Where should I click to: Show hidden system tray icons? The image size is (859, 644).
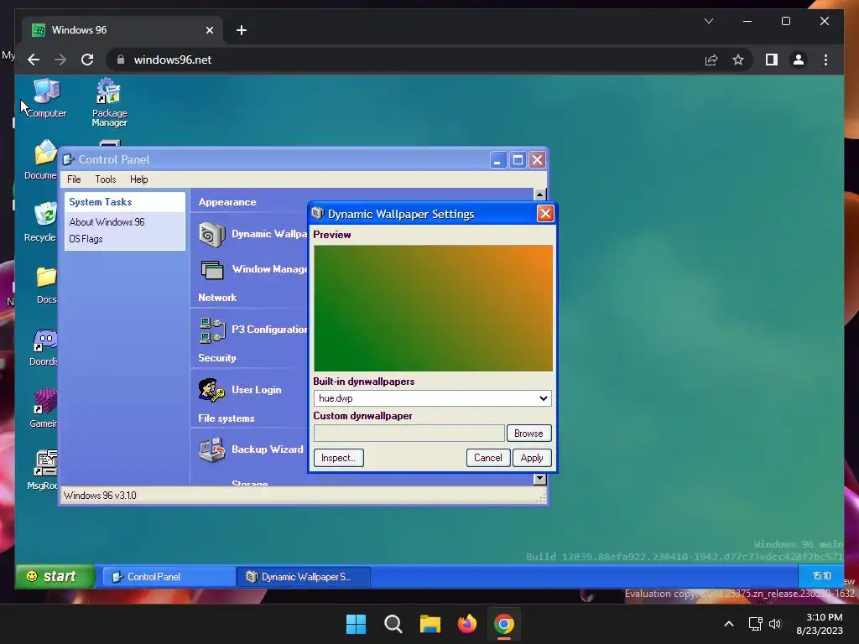(x=729, y=624)
